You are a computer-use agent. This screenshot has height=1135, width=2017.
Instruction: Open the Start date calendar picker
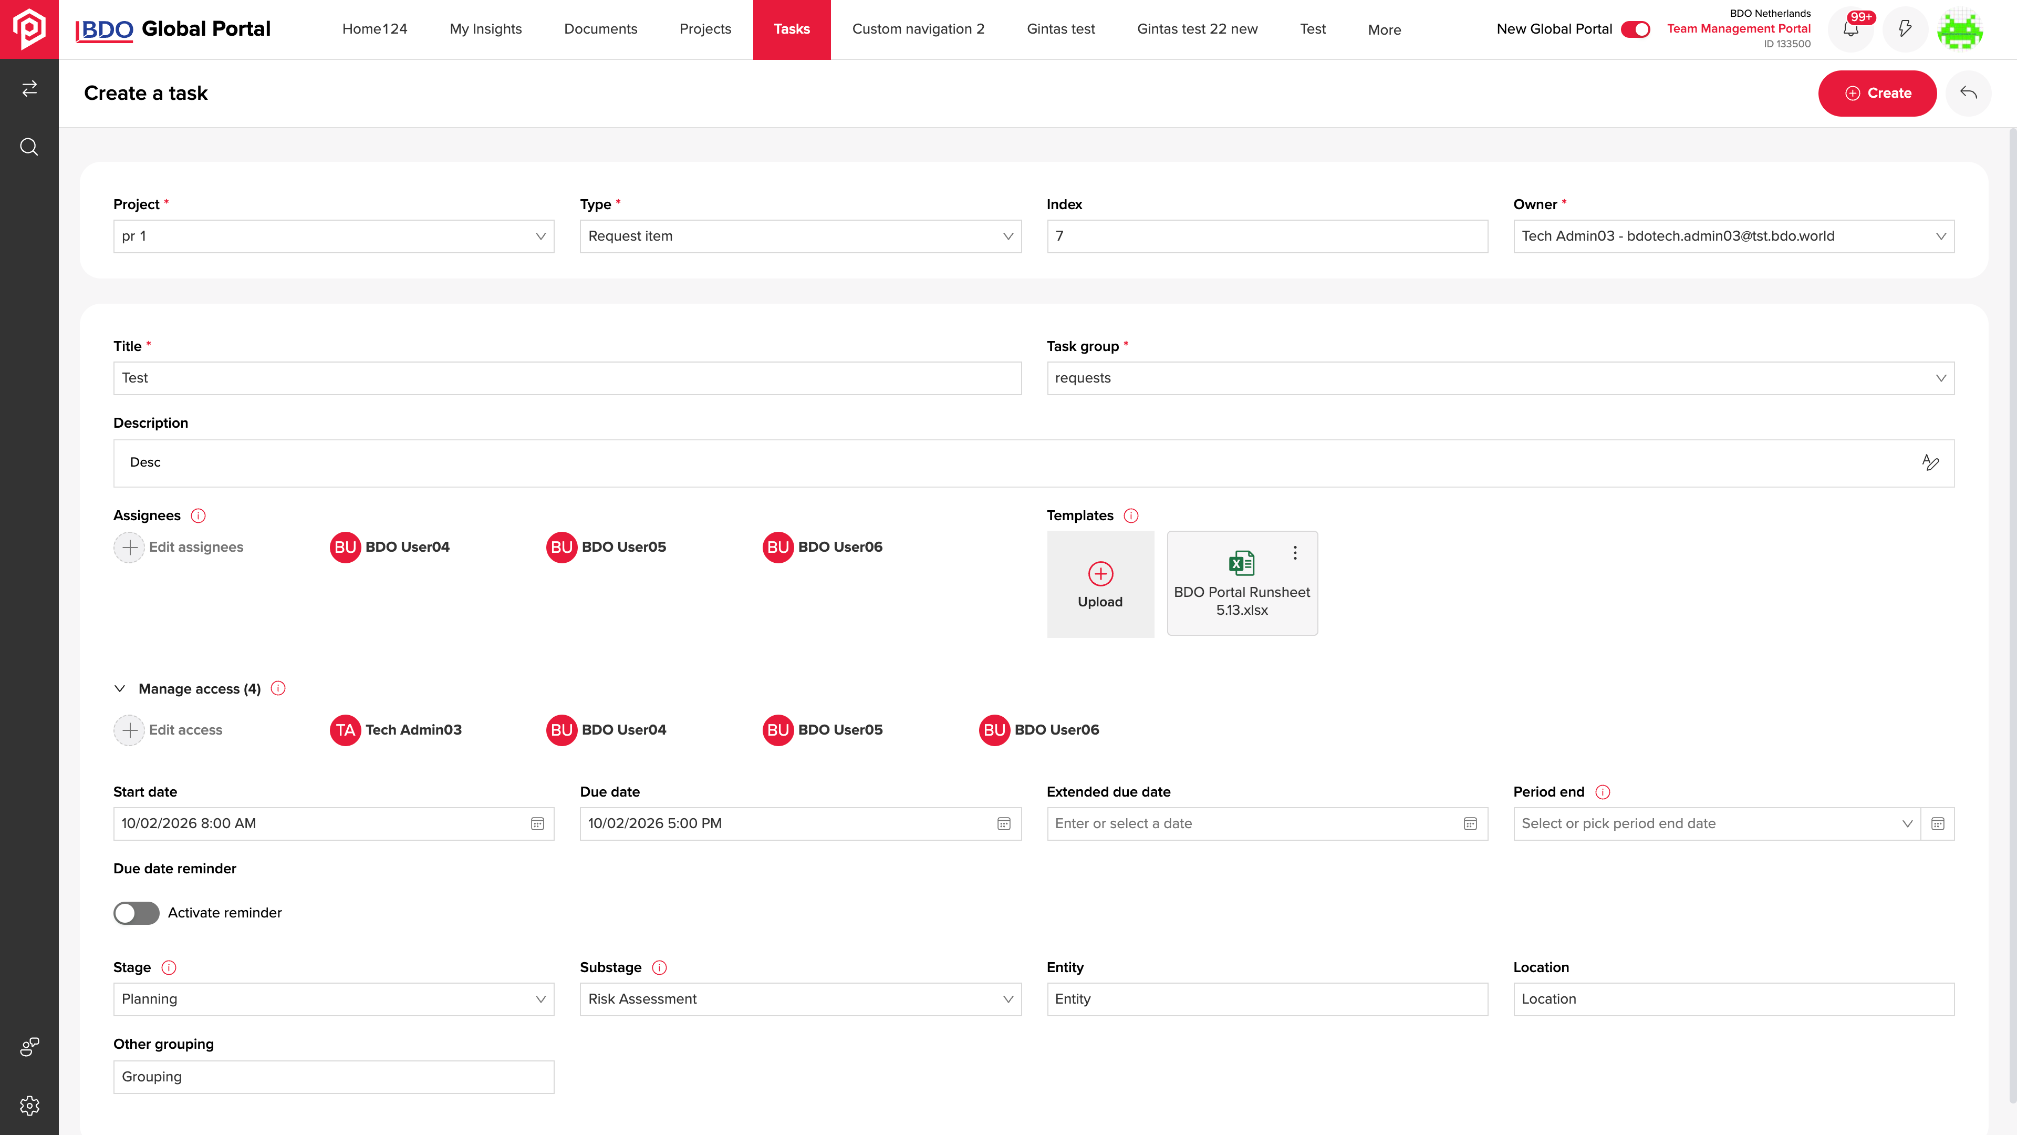click(537, 824)
